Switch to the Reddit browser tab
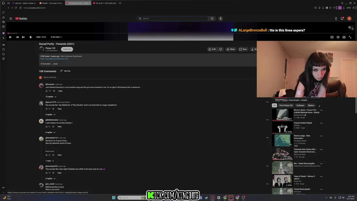Viewport: 357px width, 201px height. (51, 3)
